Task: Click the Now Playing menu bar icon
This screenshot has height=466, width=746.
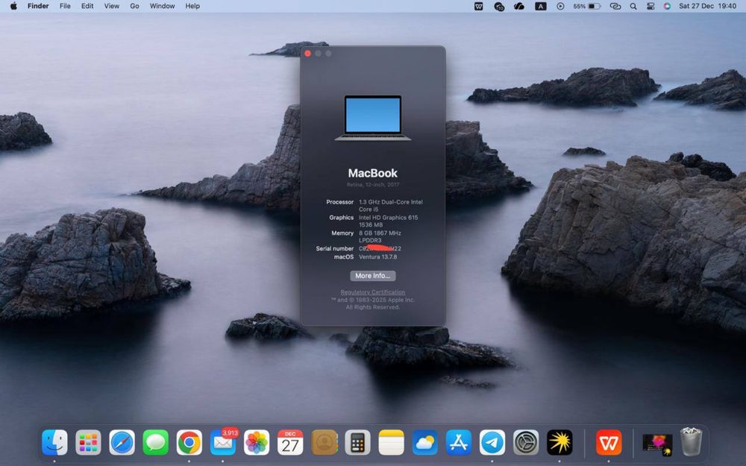Action: [560, 6]
